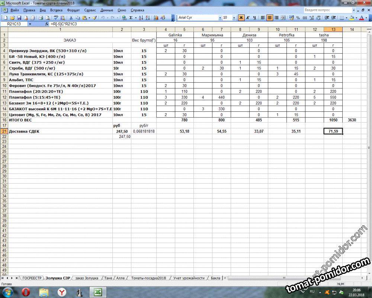Open the fill color dropdown arrow
This screenshot has width=372, height=298.
point(356,18)
